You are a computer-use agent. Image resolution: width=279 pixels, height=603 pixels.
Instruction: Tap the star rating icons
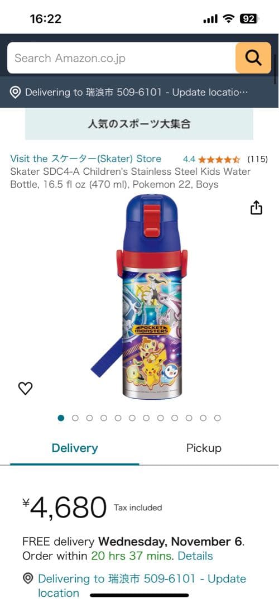coord(219,159)
